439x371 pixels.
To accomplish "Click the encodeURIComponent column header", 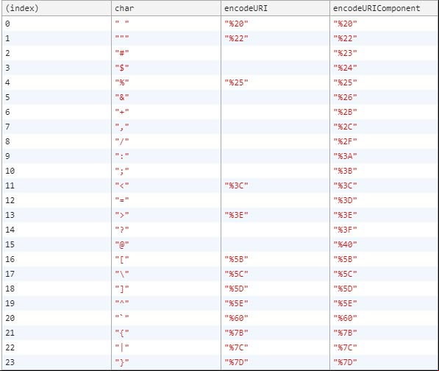I will [x=384, y=8].
